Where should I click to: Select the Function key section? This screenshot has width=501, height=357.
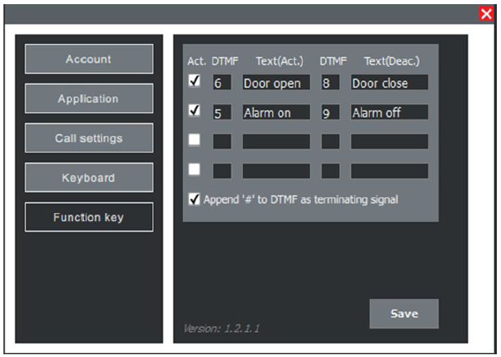coord(89,217)
